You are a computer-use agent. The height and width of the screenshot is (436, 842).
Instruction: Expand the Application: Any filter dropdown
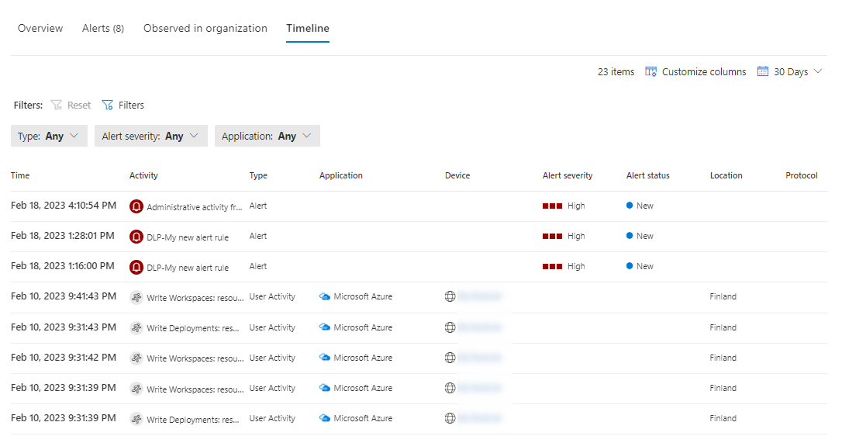pos(267,136)
